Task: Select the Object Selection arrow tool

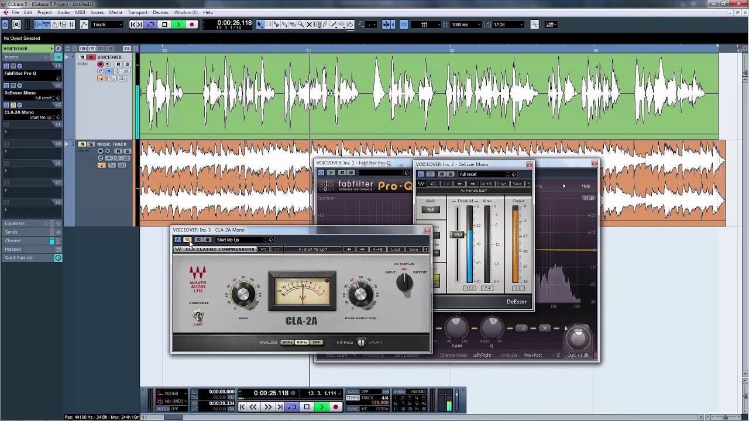Action: tap(259, 25)
